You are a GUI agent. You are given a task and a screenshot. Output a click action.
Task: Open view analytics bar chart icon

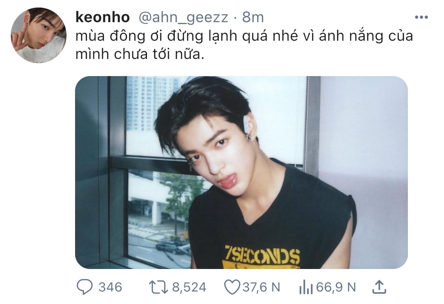point(306,287)
